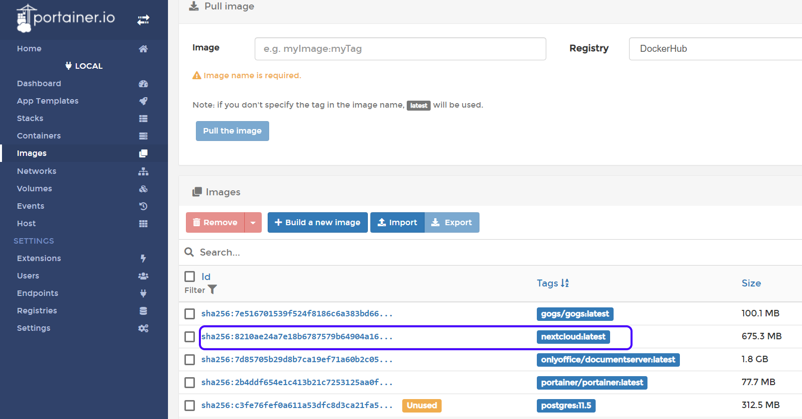This screenshot has width=802, height=419.
Task: Select the Image name is required warning icon
Action: tap(197, 76)
